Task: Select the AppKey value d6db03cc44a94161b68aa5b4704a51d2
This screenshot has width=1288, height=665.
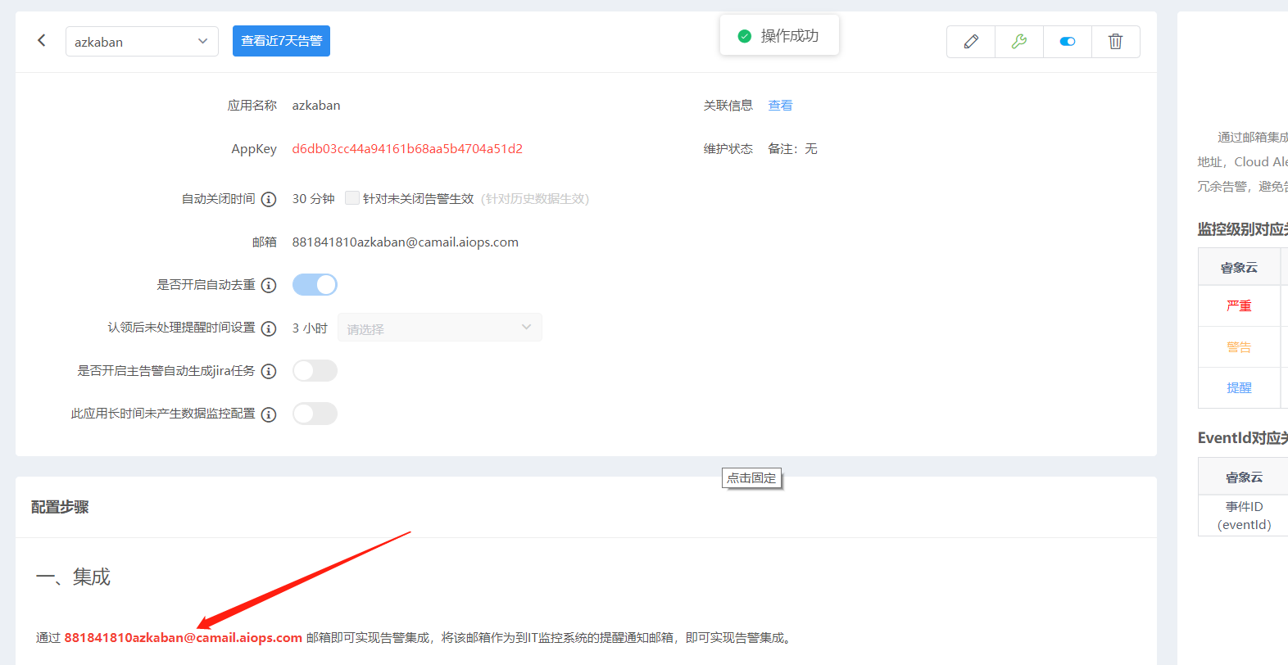Action: click(407, 148)
